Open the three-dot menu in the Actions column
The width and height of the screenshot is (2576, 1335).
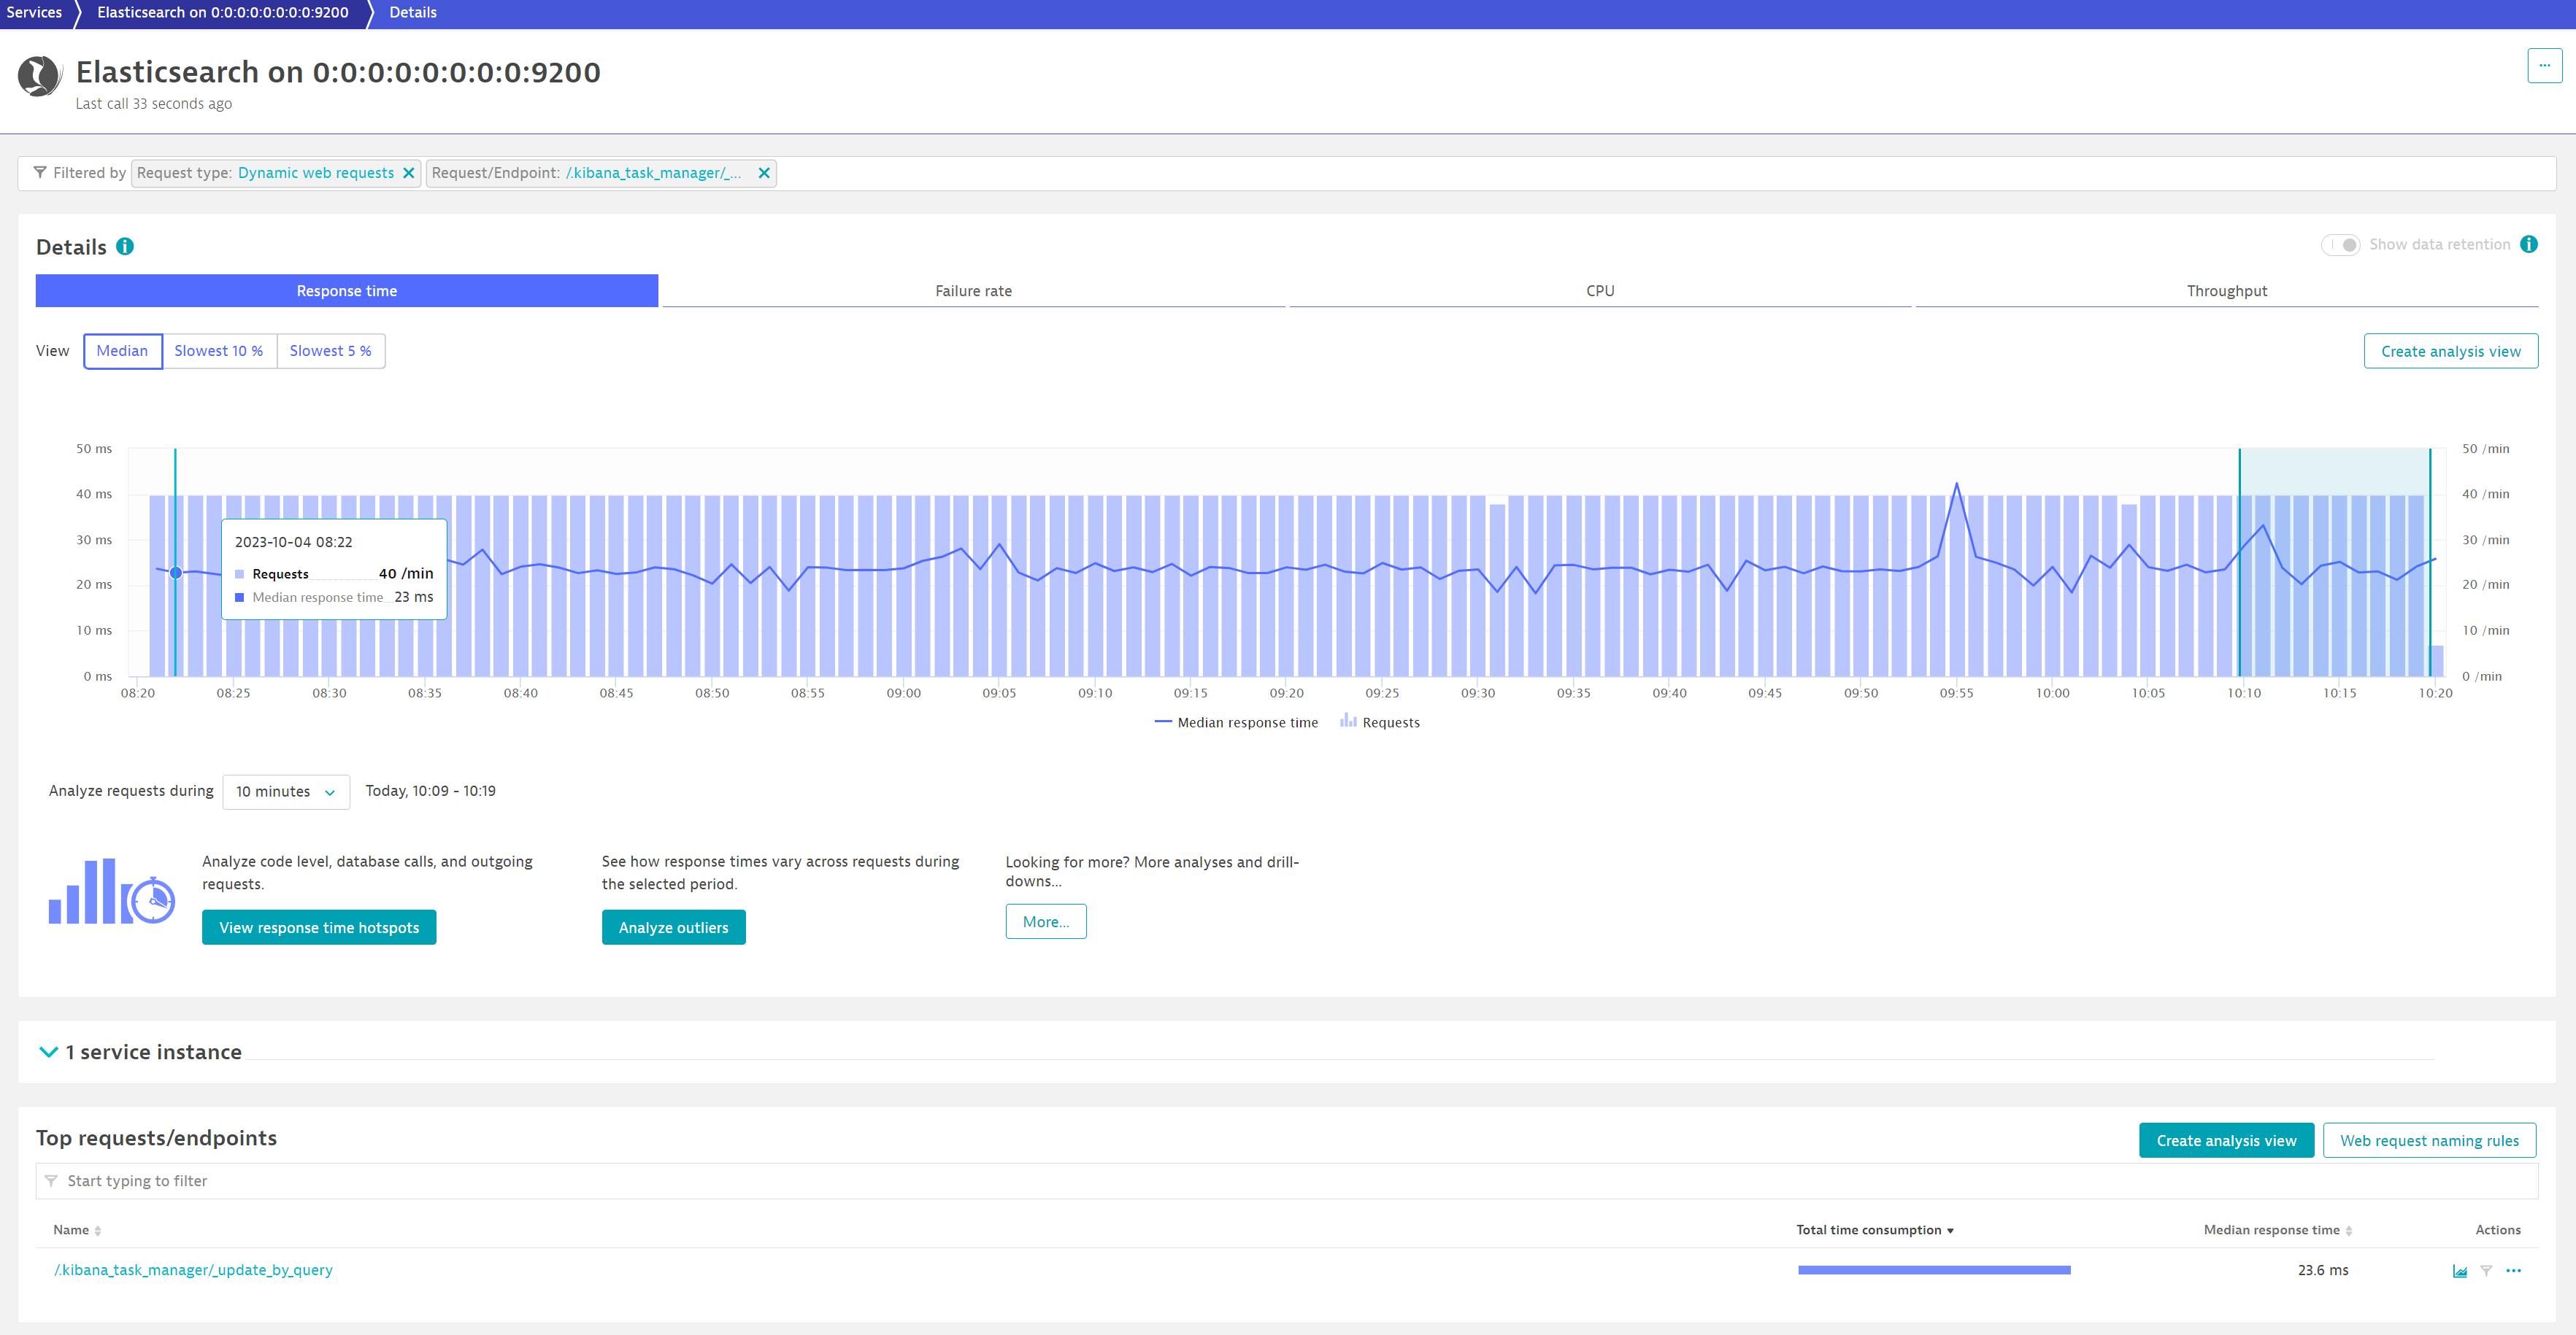coord(2513,1271)
